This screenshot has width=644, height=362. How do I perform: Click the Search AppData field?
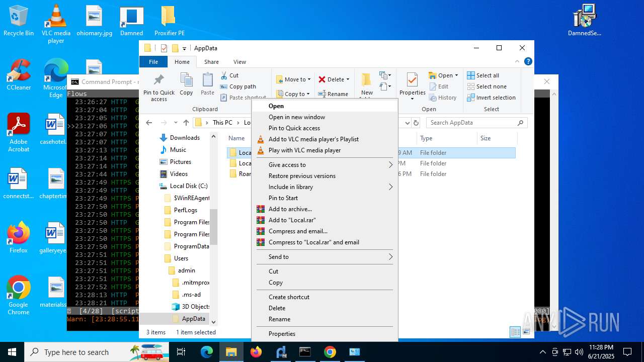click(x=476, y=123)
